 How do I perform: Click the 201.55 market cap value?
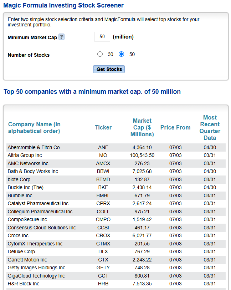(142, 244)
